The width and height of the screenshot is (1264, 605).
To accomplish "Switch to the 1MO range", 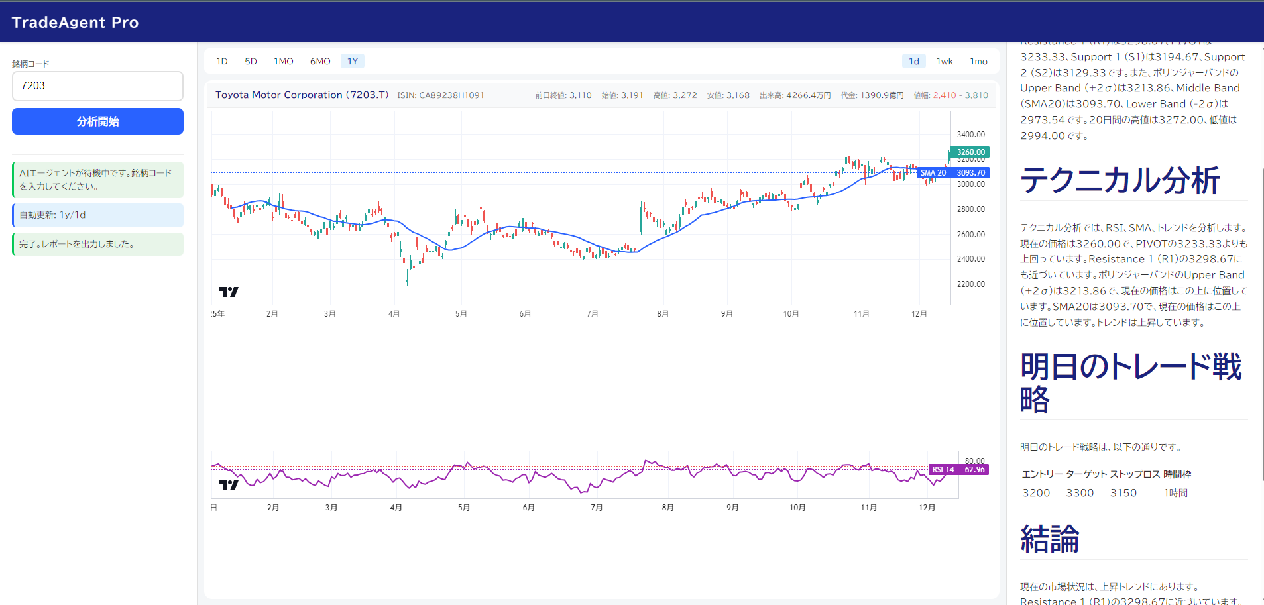I will click(284, 62).
